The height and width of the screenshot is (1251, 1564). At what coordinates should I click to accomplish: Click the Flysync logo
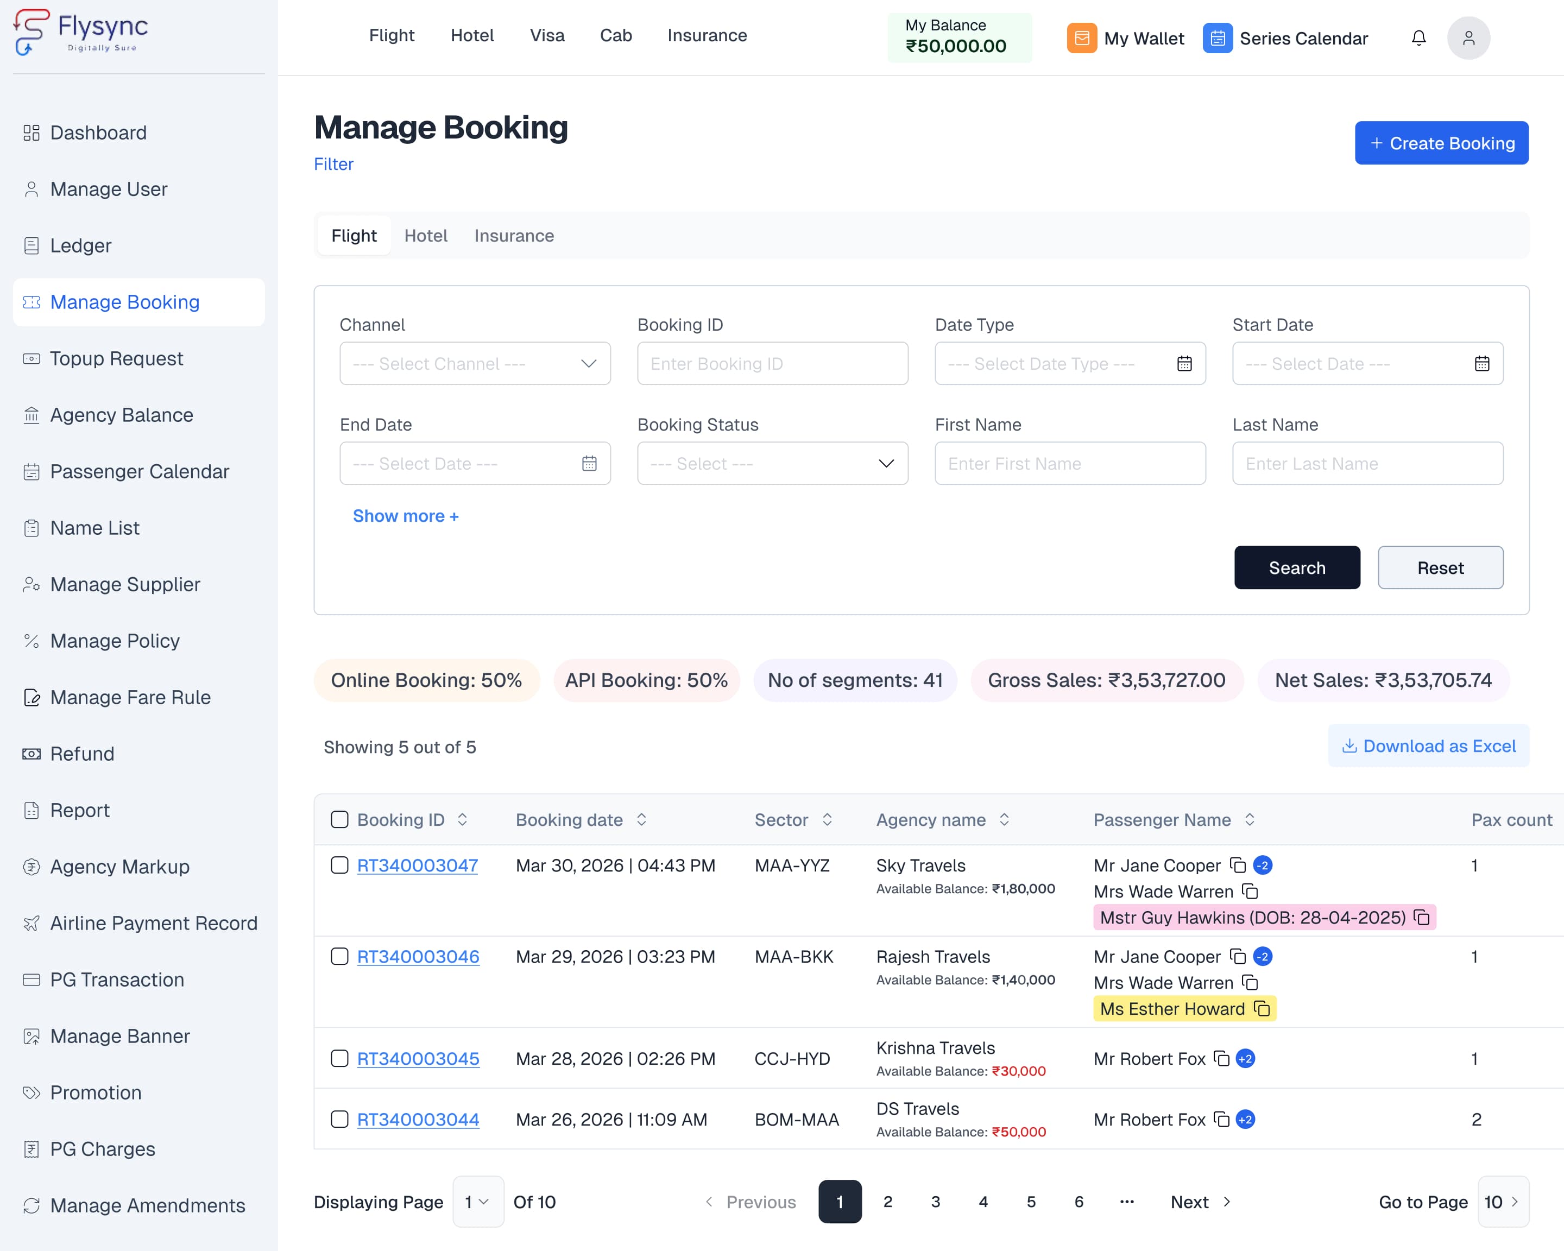click(x=80, y=32)
